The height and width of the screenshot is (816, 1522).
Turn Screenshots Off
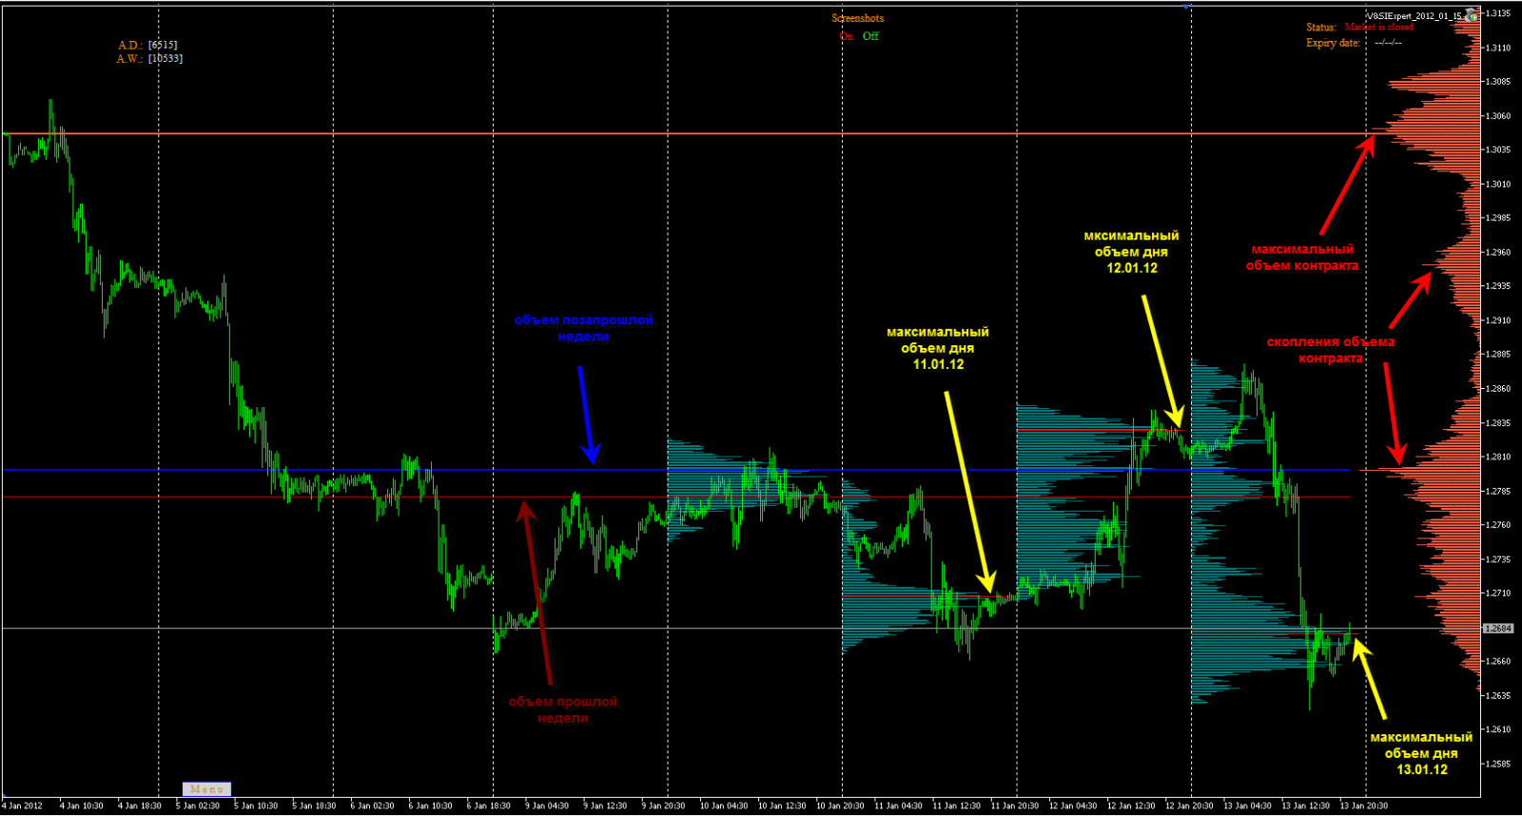(870, 36)
